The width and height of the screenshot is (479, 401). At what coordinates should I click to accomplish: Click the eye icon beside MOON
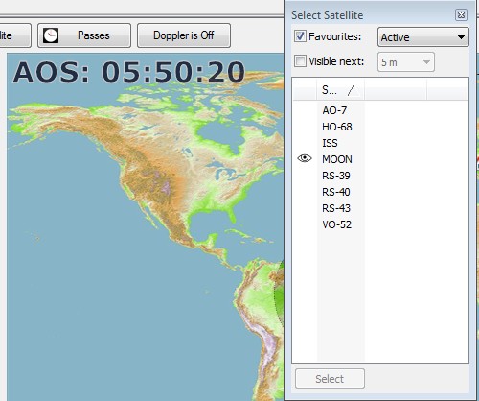click(x=305, y=158)
